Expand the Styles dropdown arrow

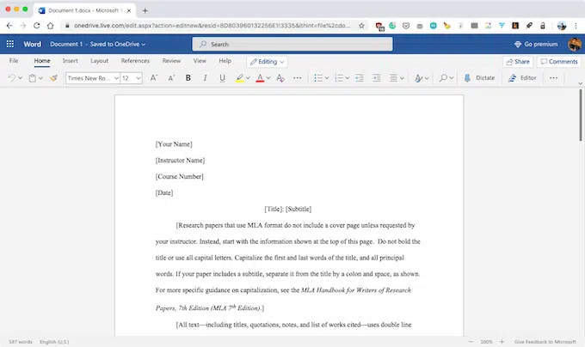[x=427, y=78]
